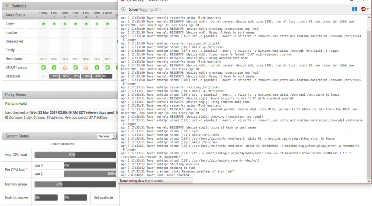
Task: Click Disk 5 active green indicator
Action: (x=97, y=24)
